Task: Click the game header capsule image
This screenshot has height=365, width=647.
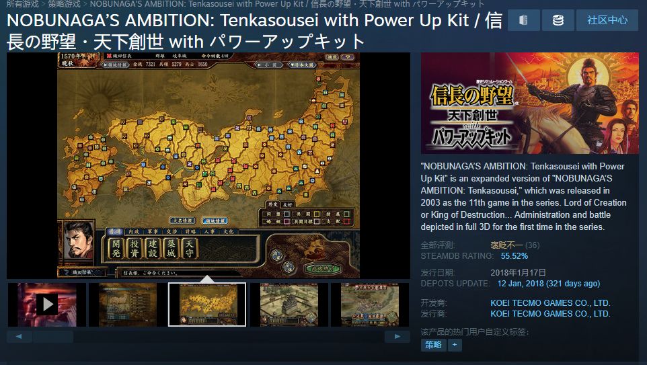Action: click(530, 103)
